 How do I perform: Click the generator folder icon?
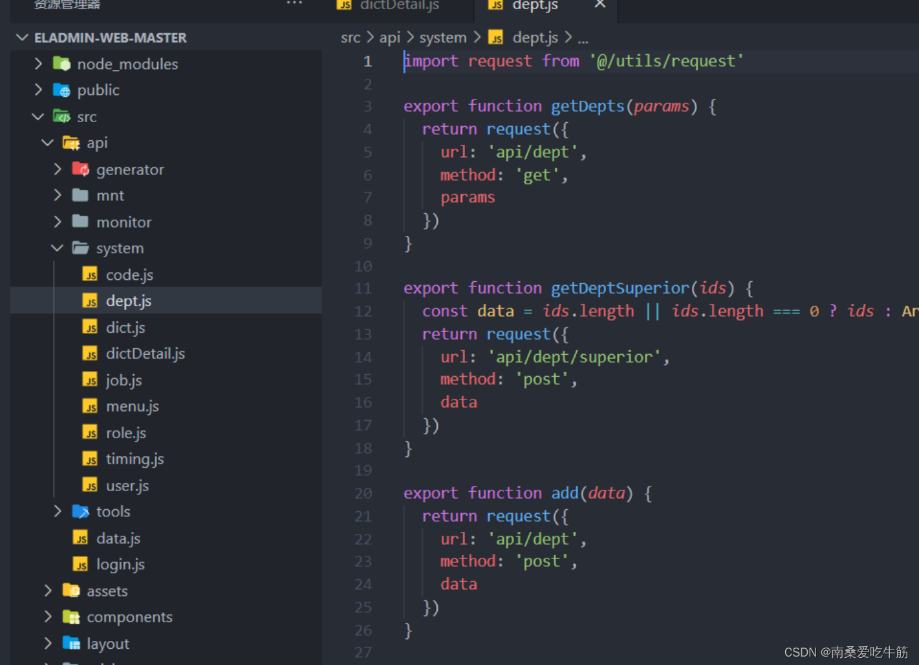point(81,169)
